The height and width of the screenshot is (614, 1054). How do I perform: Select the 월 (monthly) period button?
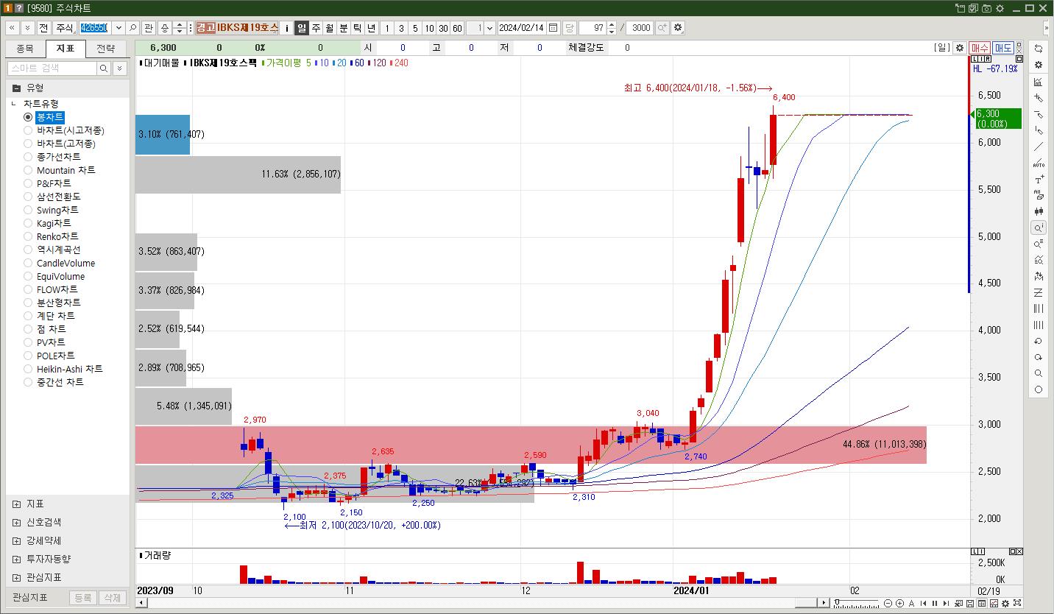coord(330,28)
